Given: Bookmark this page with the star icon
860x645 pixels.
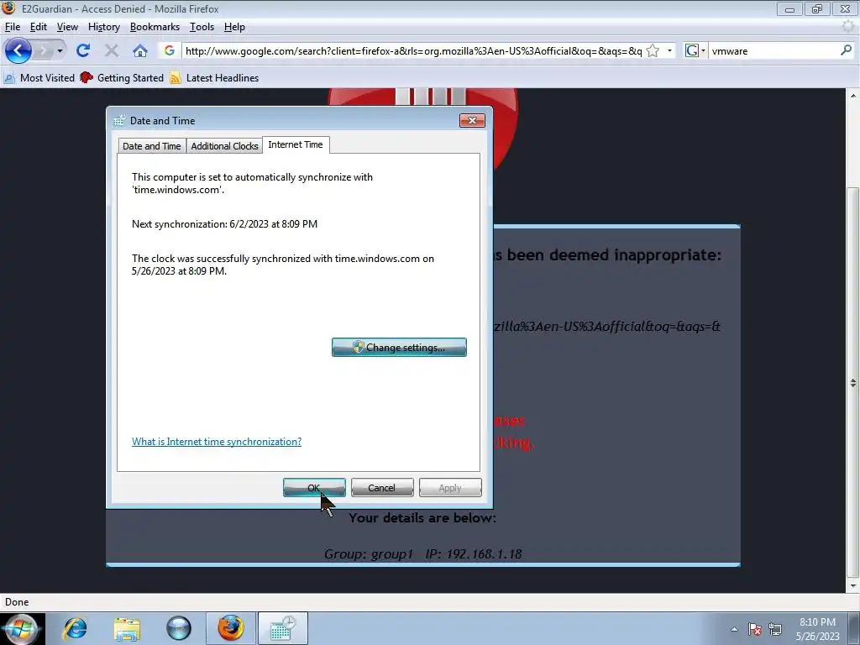Looking at the screenshot, I should (653, 51).
